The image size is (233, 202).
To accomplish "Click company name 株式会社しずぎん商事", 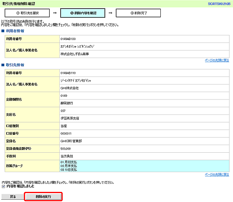I will (75, 54).
